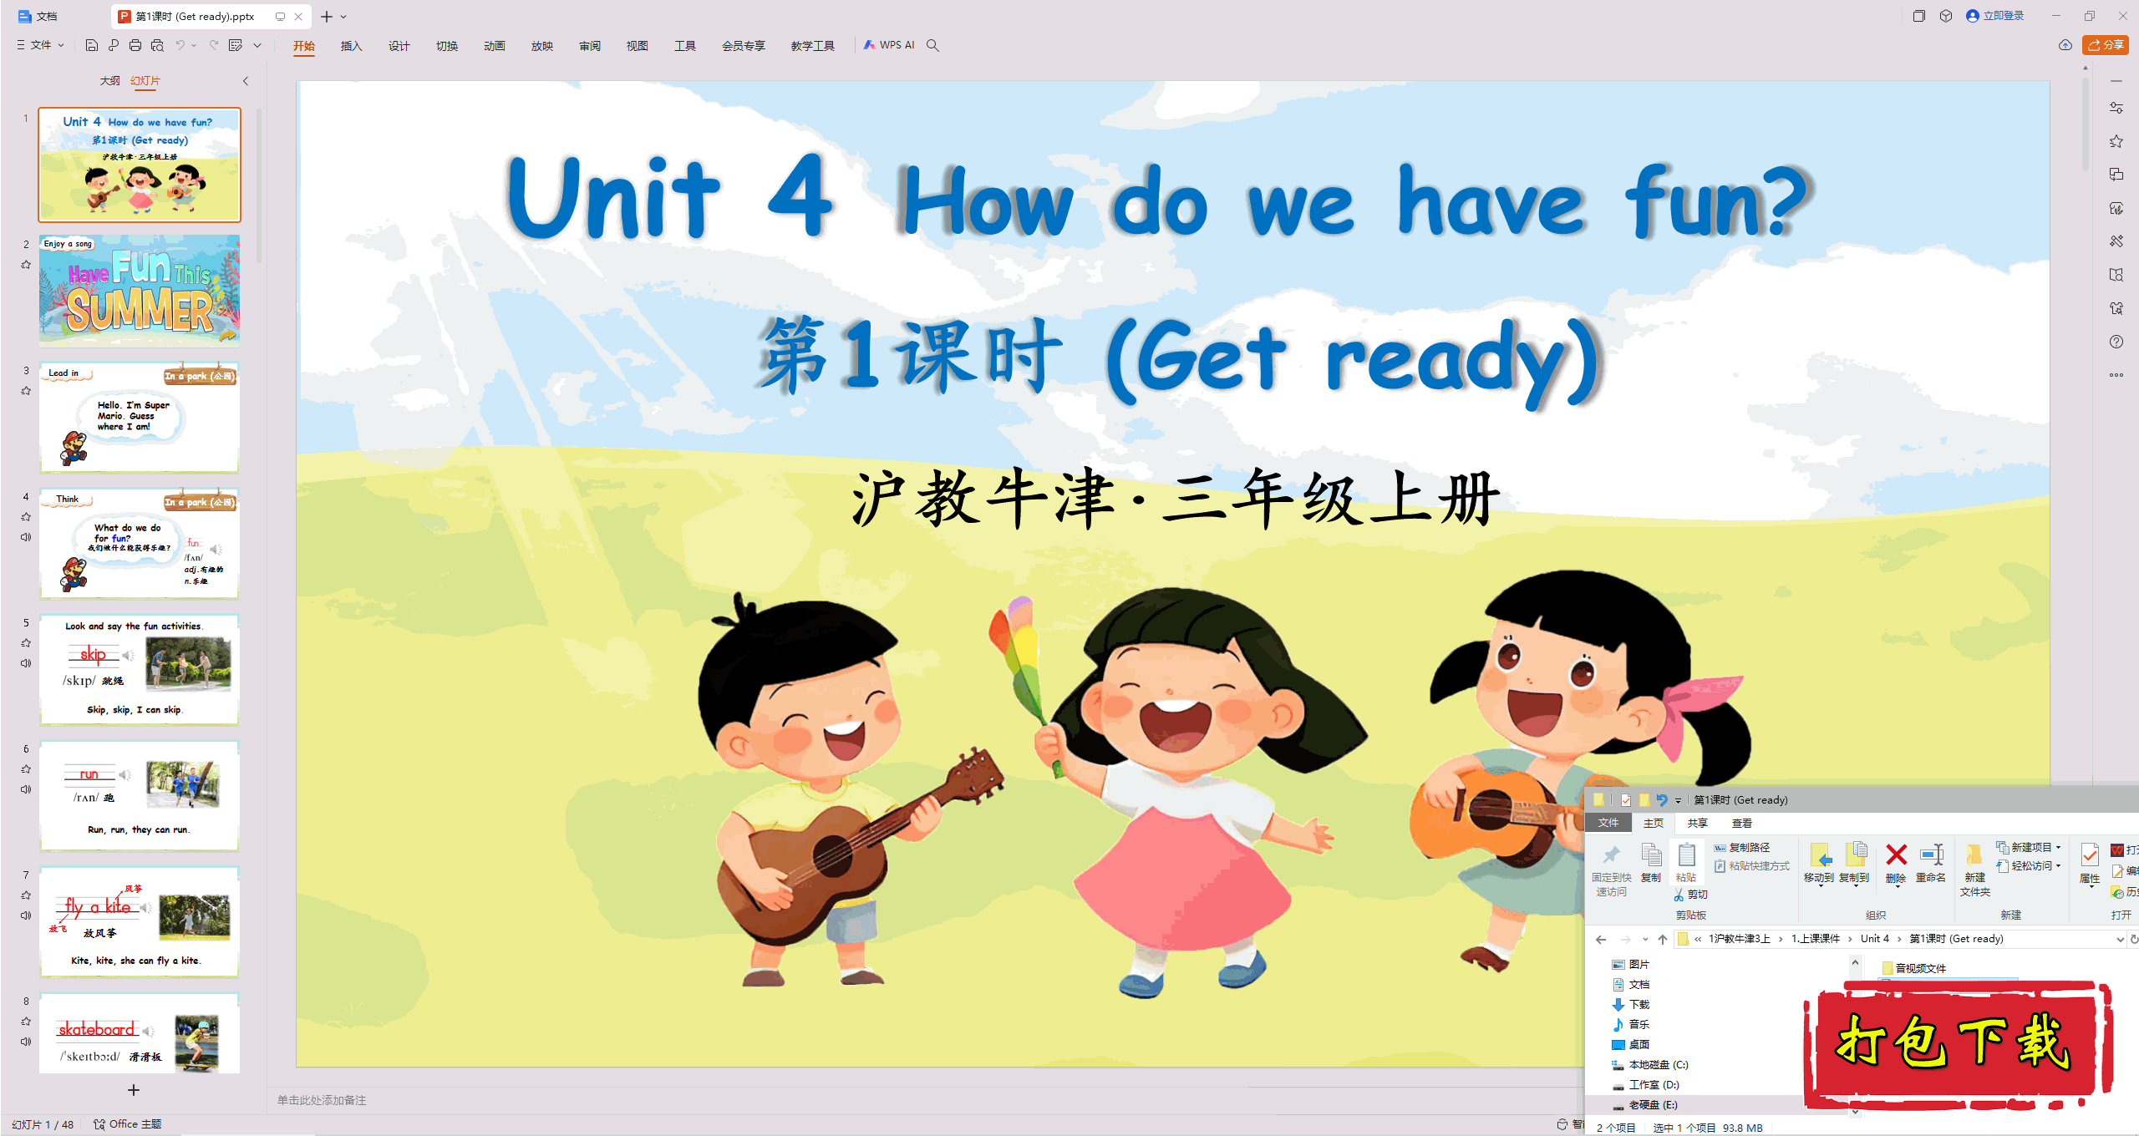2139x1136 pixels.
Task: Expand the quick access toolbar customize arrow
Action: [257, 45]
